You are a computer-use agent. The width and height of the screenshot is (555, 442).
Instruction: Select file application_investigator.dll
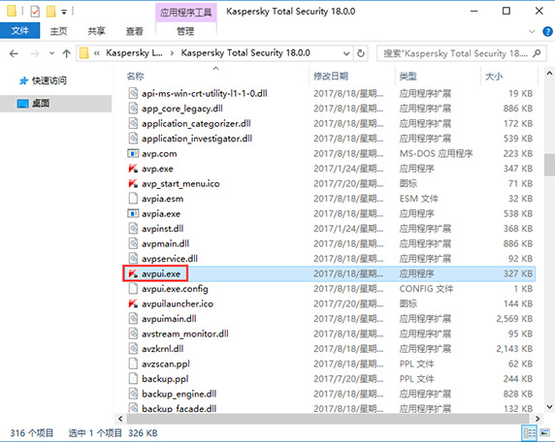click(197, 139)
